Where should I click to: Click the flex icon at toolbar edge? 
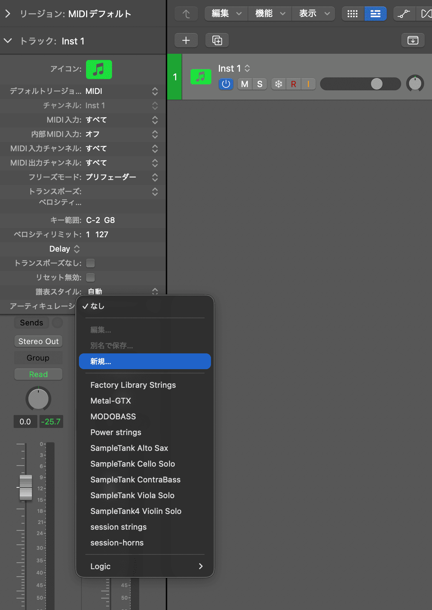tap(426, 14)
